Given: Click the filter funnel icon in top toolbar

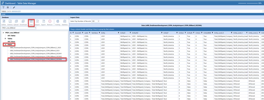Looking at the screenshot, I should tap(3, 7).
